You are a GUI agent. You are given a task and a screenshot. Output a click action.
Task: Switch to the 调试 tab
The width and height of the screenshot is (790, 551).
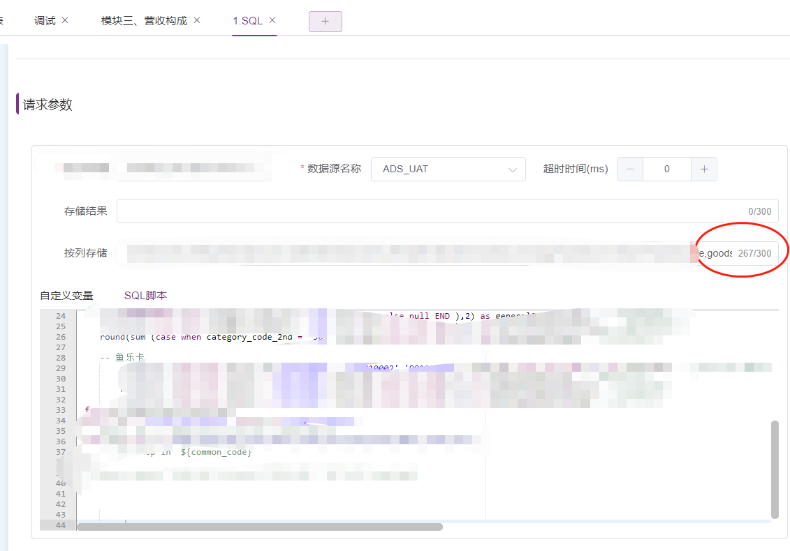[43, 20]
